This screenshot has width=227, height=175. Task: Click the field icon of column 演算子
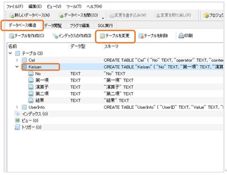tap(31, 87)
